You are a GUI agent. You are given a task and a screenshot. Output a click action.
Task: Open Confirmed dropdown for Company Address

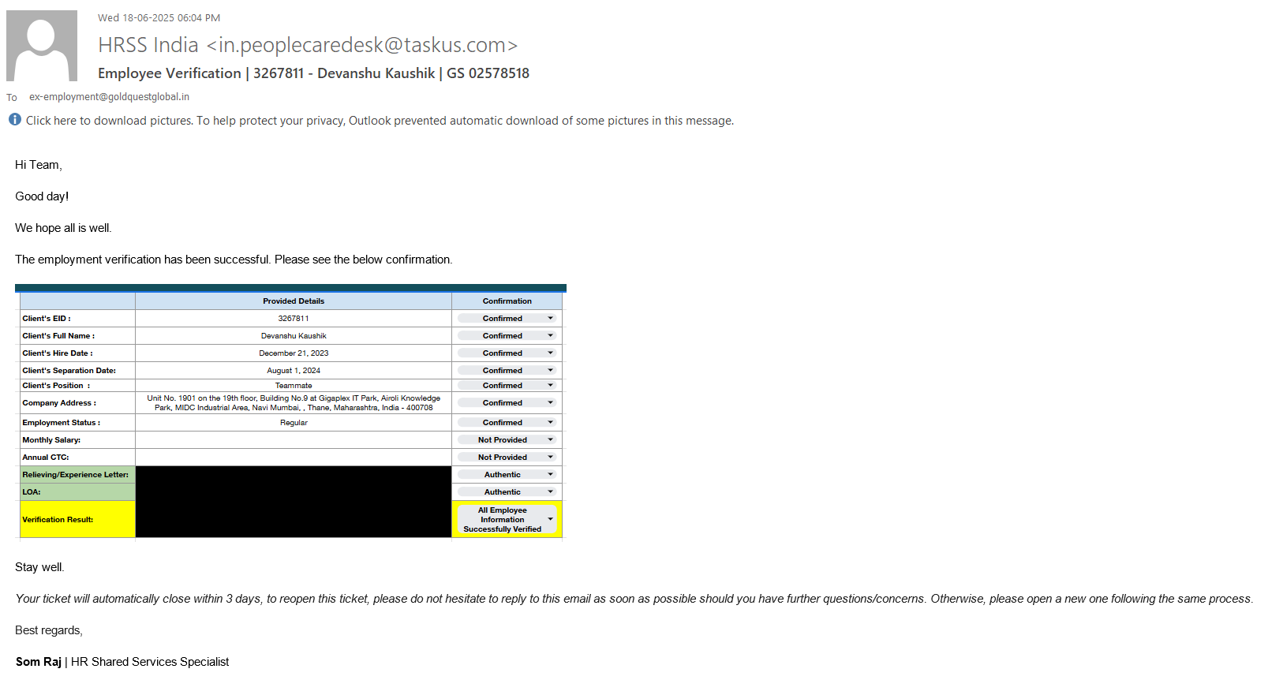click(x=507, y=403)
